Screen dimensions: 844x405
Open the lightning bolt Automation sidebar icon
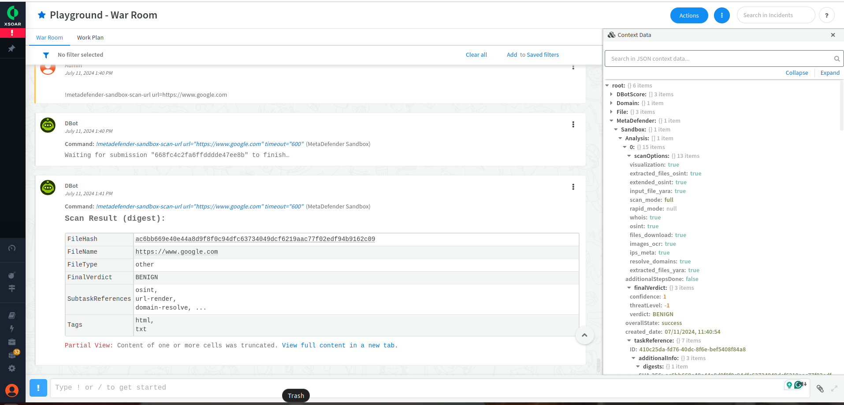(x=12, y=328)
